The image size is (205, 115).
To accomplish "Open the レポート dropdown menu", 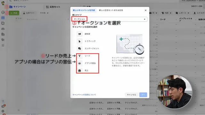I will (x=182, y=13).
